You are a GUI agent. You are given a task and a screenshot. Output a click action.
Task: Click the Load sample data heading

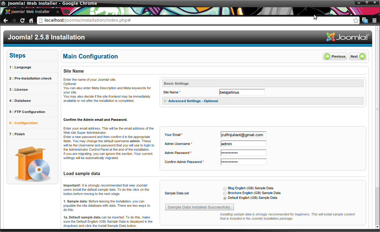[x=82, y=174]
